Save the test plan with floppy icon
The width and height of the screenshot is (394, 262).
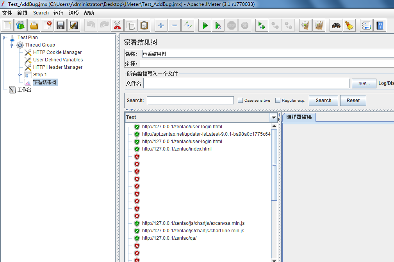coord(61,25)
